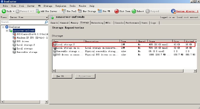Viewport: 200px width, 109px height.
Task: Open the Forward history dropdown arrow
Action: pyautogui.click(x=31, y=11)
